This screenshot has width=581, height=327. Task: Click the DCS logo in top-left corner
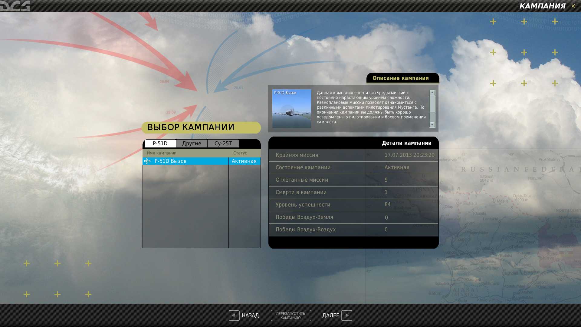(15, 6)
